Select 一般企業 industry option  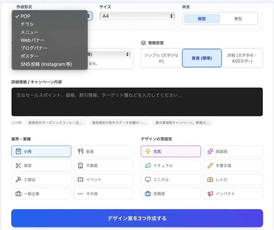pos(41,194)
